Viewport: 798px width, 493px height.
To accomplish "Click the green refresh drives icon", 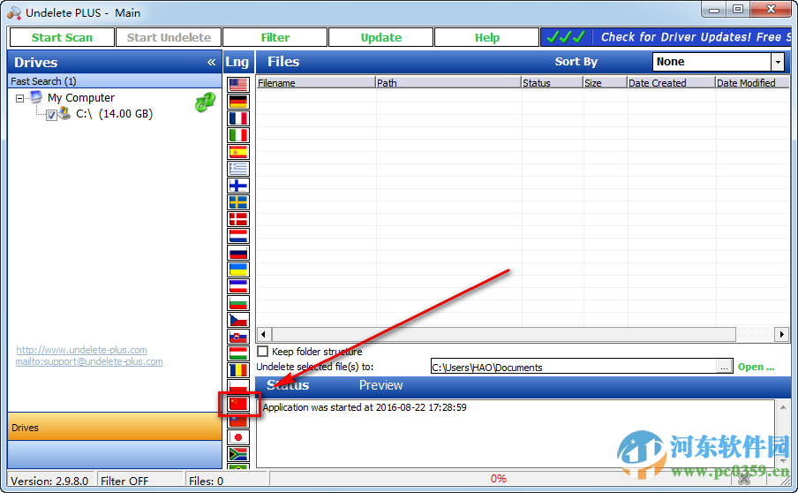I will [x=205, y=102].
